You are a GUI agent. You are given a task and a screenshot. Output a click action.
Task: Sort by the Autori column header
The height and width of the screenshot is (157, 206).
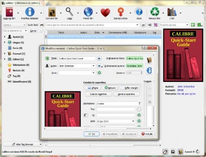[84, 32]
